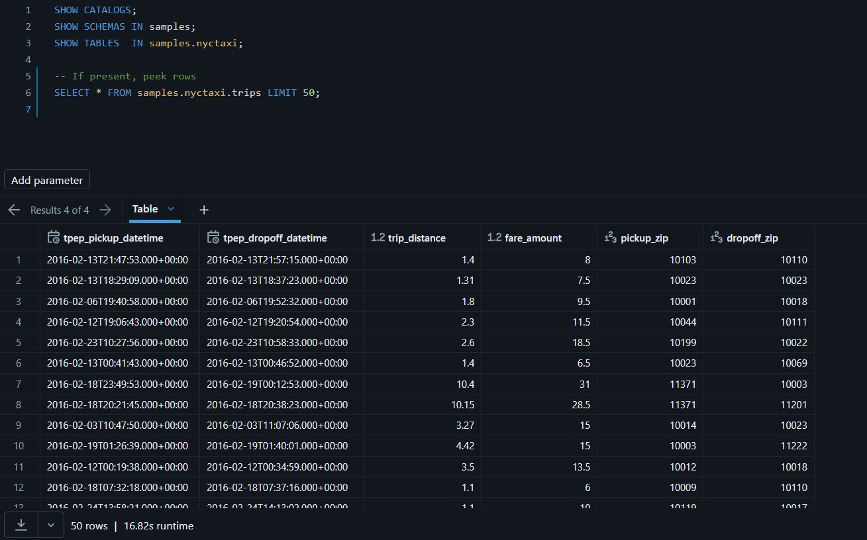
Task: Click dropoff_zip cell 10069
Action: pyautogui.click(x=758, y=363)
